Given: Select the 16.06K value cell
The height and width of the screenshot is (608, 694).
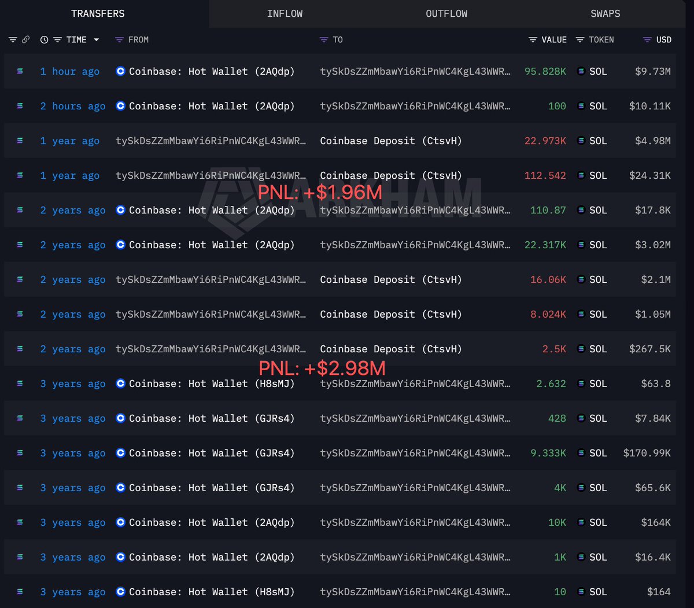Looking at the screenshot, I should tap(548, 280).
